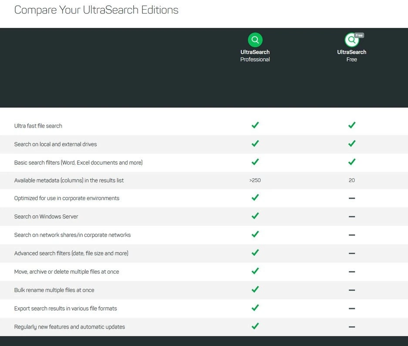Click Professional checkmark for Search on Windows Server
The height and width of the screenshot is (346, 408).
tap(255, 216)
